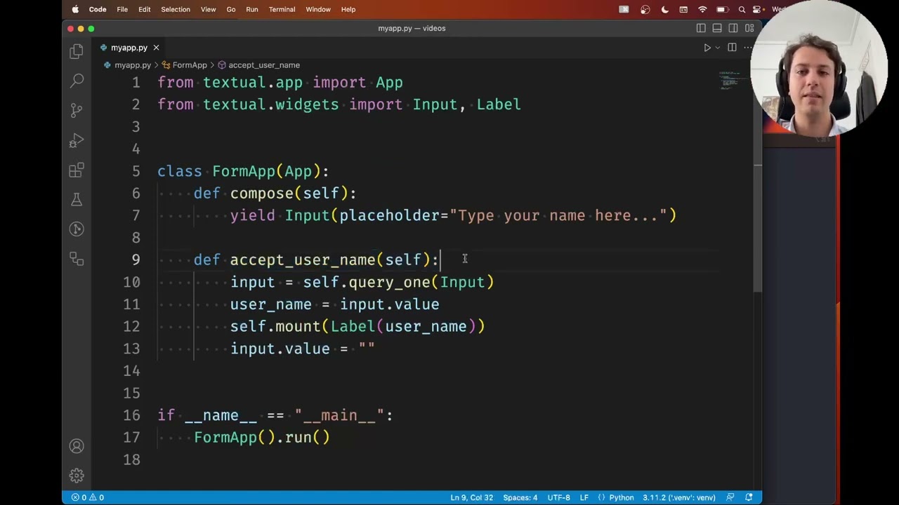Image resolution: width=899 pixels, height=505 pixels.
Task: Click the Focus moon icon in menu bar
Action: click(x=664, y=9)
